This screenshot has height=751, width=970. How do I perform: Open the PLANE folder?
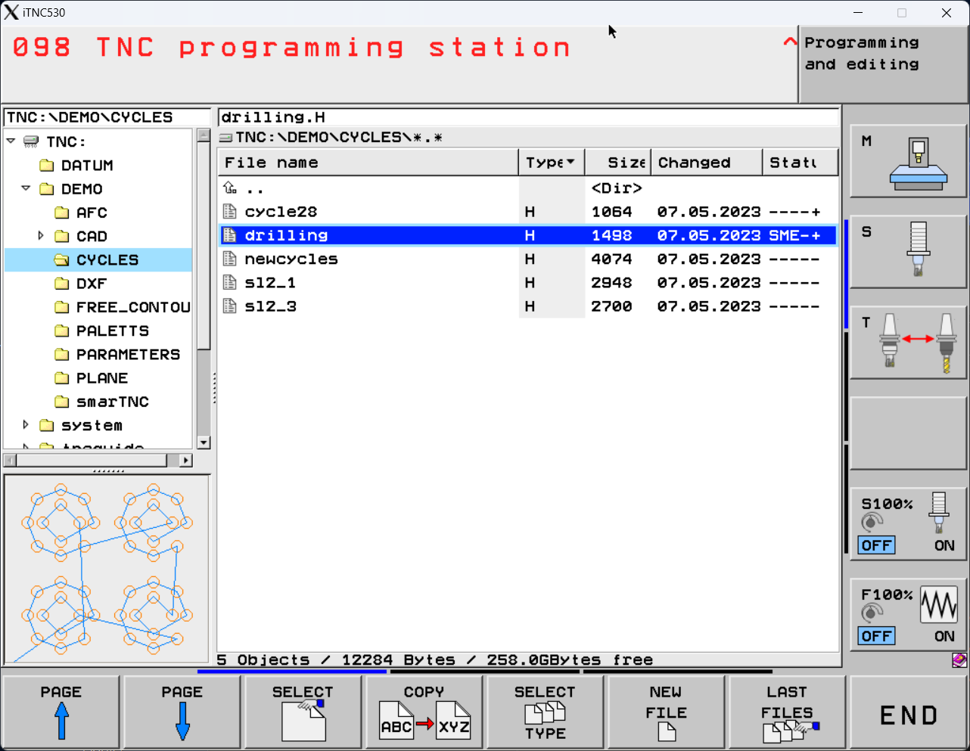[92, 378]
